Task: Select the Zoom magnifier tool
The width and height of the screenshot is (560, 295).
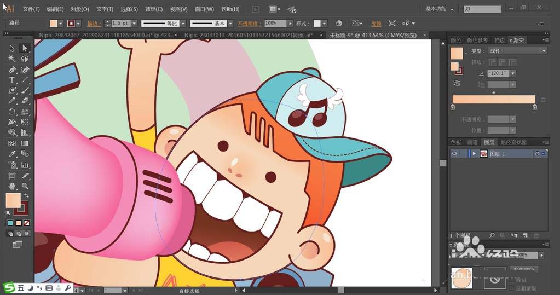Action: [x=25, y=186]
